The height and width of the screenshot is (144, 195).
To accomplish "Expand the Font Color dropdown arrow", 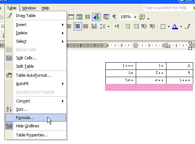I will point(181,26).
